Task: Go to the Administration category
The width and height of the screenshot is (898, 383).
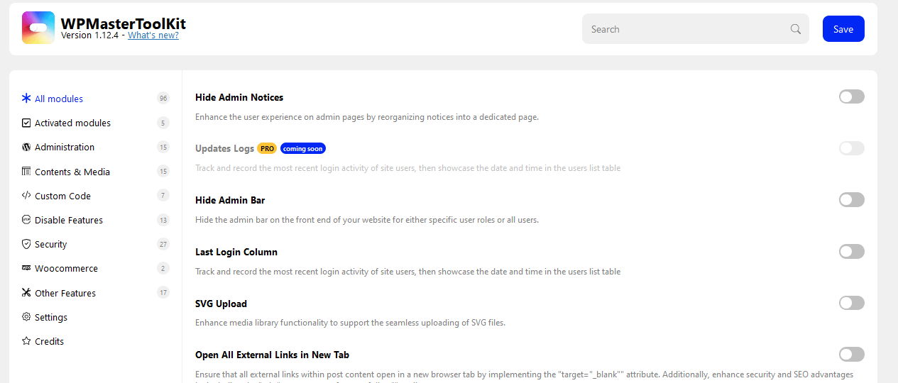Action: [x=95, y=147]
